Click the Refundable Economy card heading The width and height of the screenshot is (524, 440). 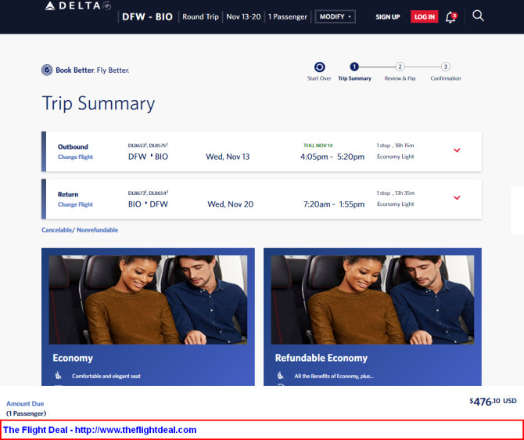pyautogui.click(x=321, y=358)
